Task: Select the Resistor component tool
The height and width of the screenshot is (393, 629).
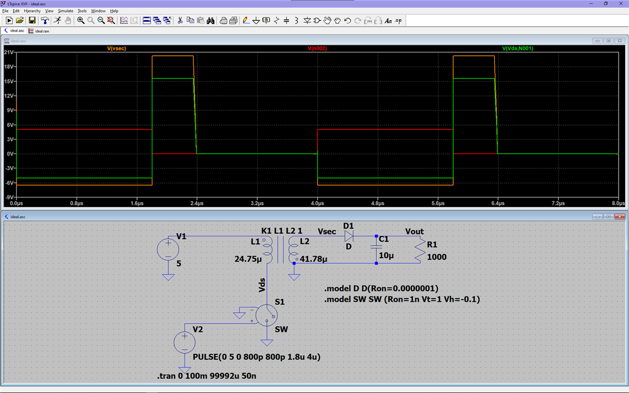Action: (276, 21)
